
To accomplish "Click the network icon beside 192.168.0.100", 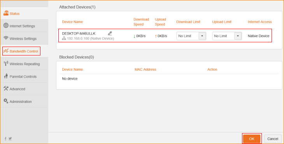I will (64, 38).
